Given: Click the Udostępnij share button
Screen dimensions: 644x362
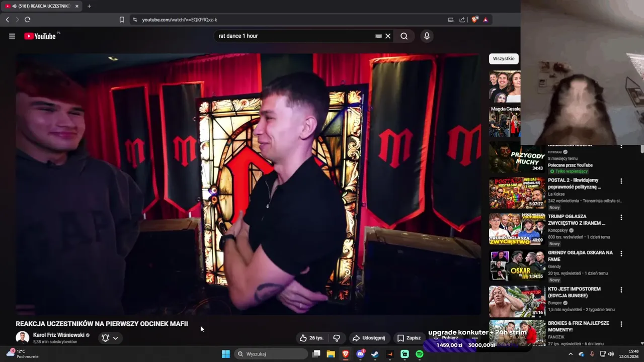Looking at the screenshot, I should (369, 338).
